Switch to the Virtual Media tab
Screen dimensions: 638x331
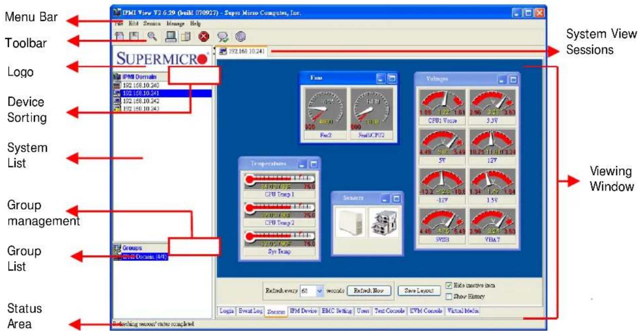pyautogui.click(x=463, y=310)
